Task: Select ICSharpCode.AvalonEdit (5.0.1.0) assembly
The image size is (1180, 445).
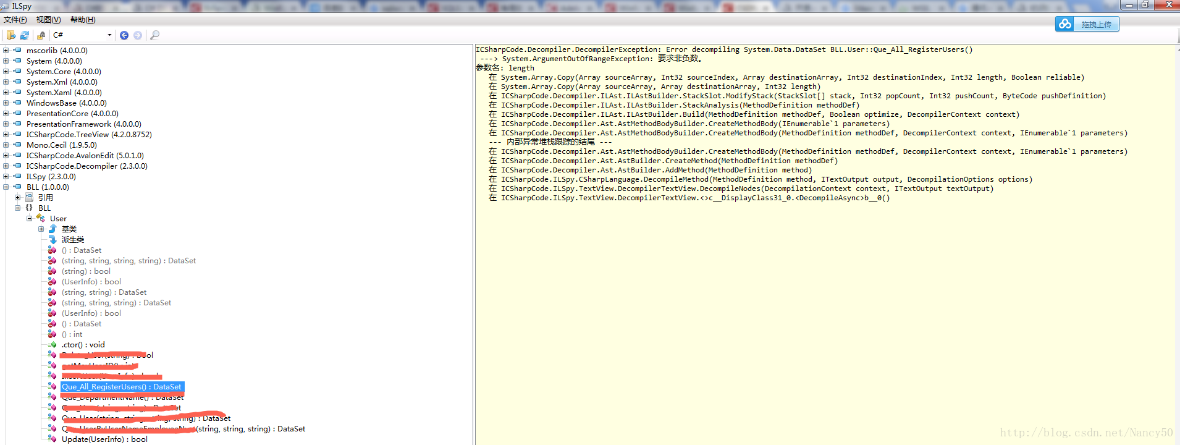Action: pos(85,156)
